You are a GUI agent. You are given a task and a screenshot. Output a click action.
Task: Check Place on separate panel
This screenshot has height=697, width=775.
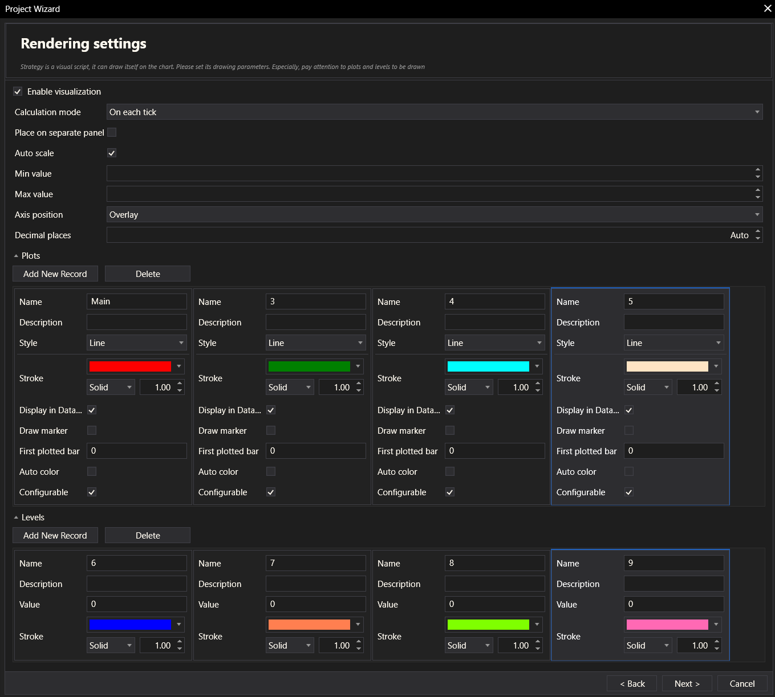coord(112,133)
